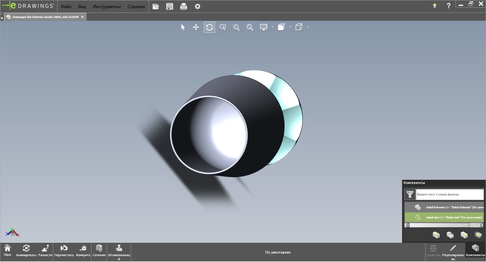
Task: Click the Rotate view tool
Action: [210, 27]
